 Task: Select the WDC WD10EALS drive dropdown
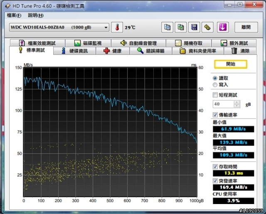pyautogui.click(x=59, y=27)
